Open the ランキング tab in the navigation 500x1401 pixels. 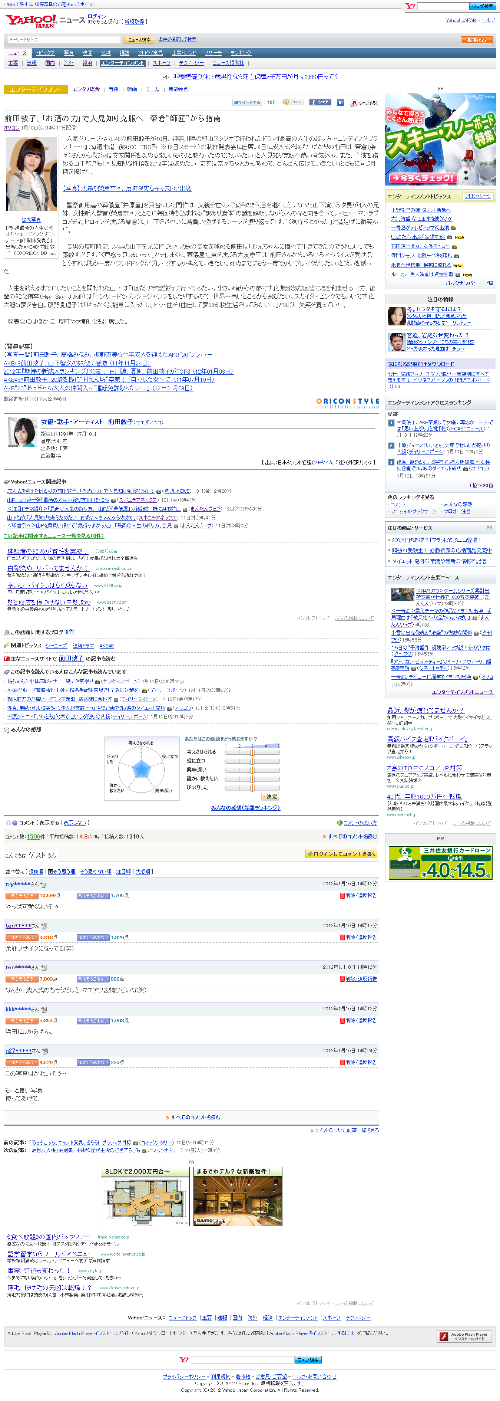click(x=241, y=53)
